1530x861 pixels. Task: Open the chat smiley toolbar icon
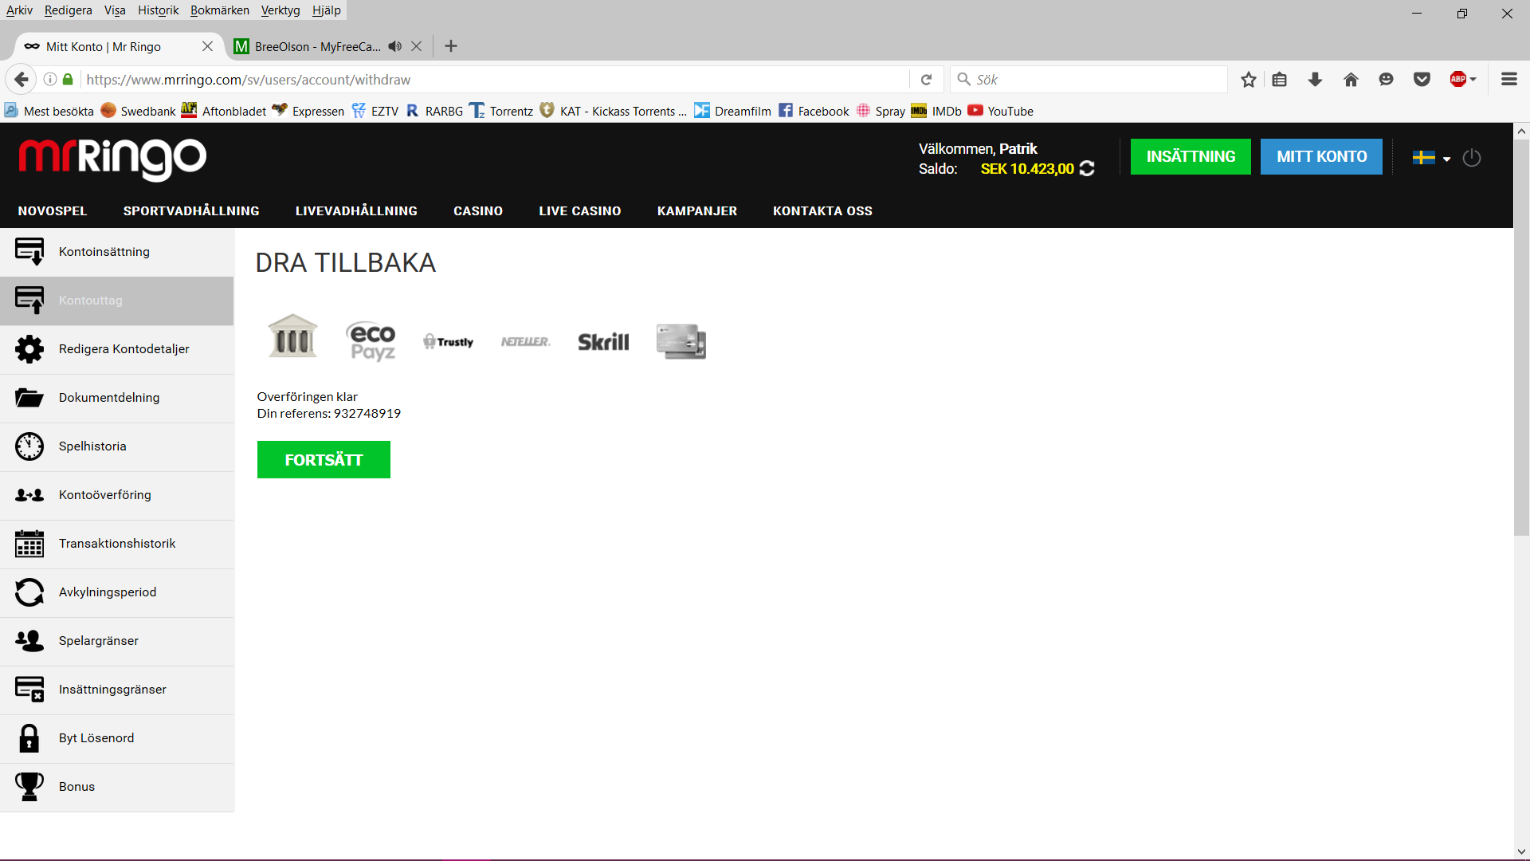(x=1387, y=80)
